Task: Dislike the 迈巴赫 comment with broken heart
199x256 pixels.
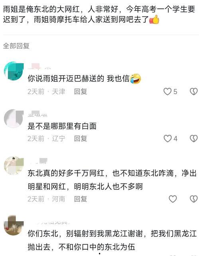Action: 194,91
